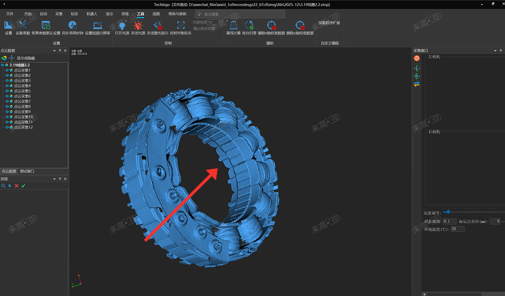Toggle eye icon for 3.19线圈2.2 root
505x296 pixels.
point(3,65)
